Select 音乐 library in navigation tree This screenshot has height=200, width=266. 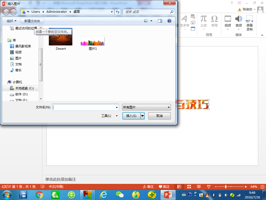pyautogui.click(x=16, y=70)
